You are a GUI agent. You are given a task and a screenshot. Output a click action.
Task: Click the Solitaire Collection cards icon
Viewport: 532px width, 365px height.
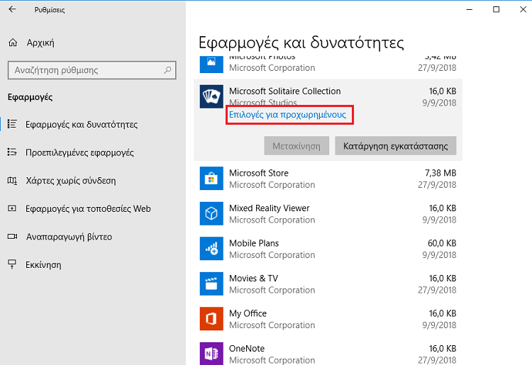tap(211, 96)
